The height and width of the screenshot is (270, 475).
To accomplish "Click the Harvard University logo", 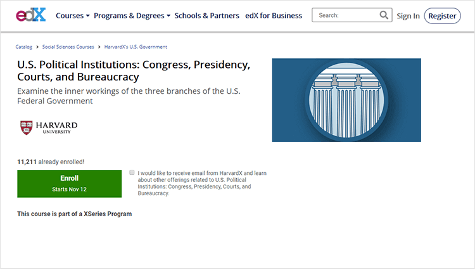I will point(49,127).
